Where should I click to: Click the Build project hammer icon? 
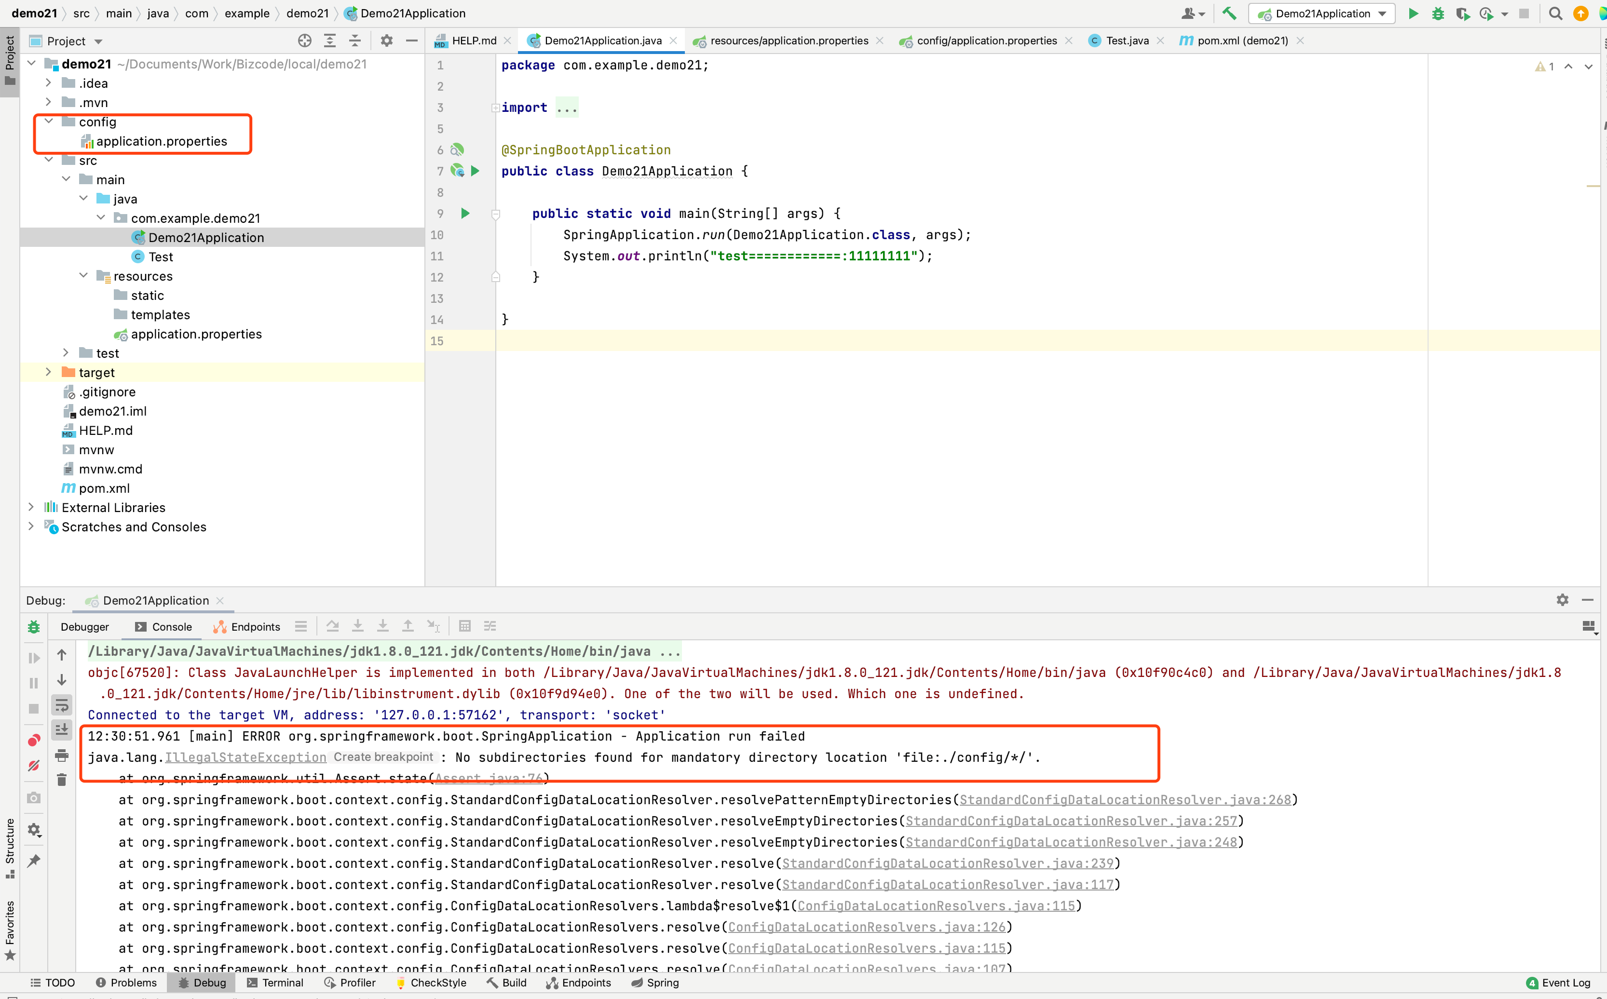[x=1229, y=13]
